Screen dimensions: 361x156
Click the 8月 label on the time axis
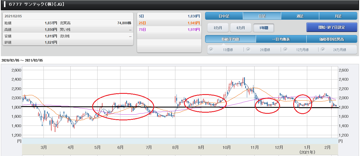175,147
